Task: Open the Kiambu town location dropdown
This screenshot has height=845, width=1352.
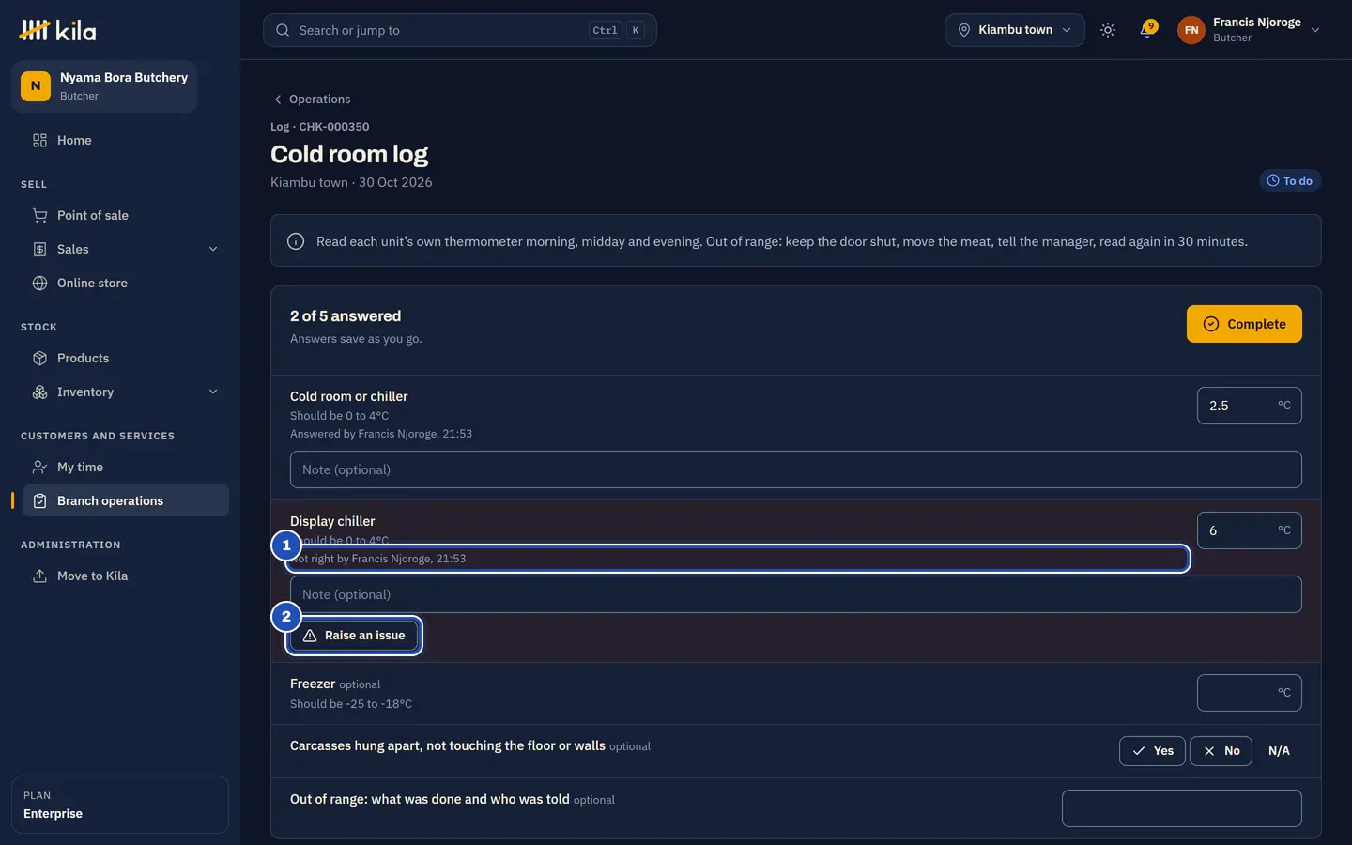Action: pos(1015,30)
